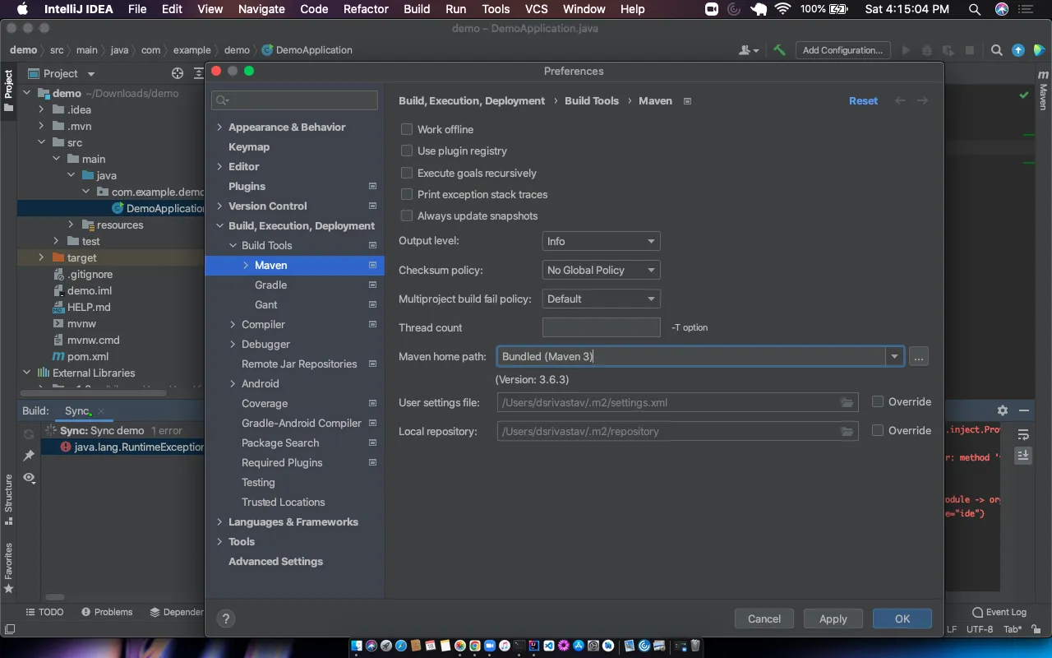Image resolution: width=1052 pixels, height=658 pixels.
Task: Open Search Everywhere magnifier in IntelliJ toolbar
Action: (996, 50)
